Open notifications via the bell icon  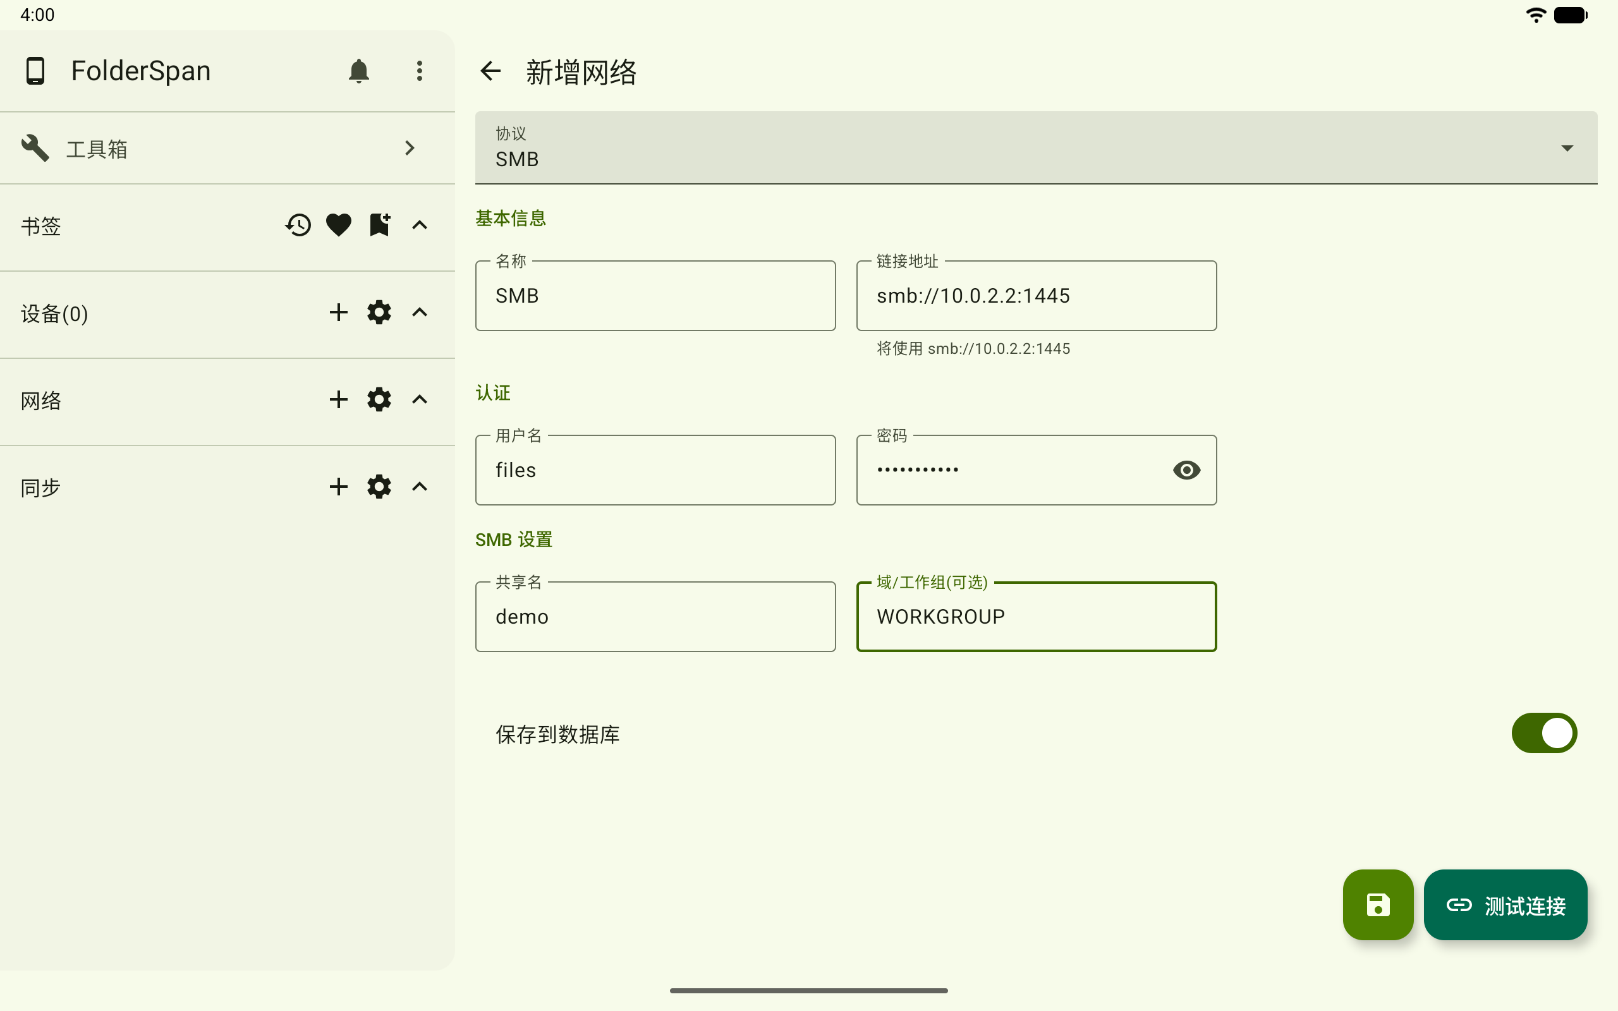pyautogui.click(x=359, y=71)
